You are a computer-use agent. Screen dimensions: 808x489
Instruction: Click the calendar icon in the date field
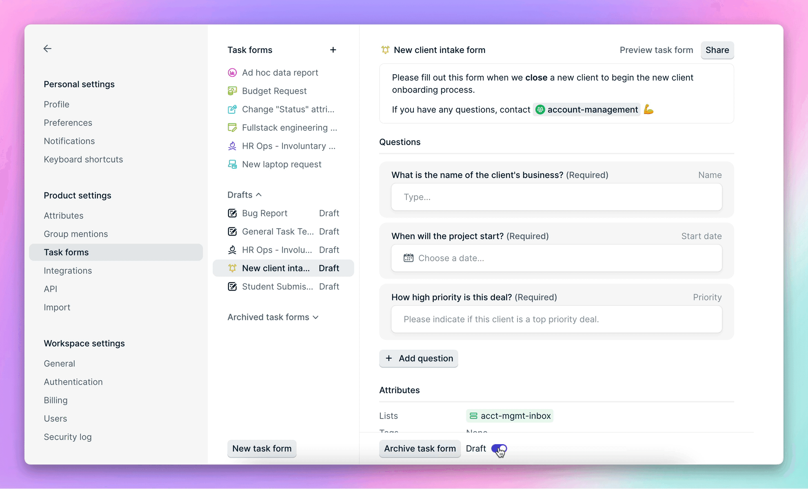[408, 258]
